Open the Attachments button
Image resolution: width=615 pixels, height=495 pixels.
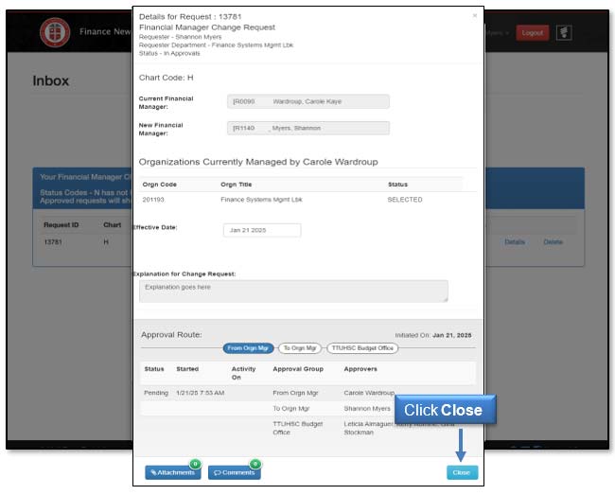click(172, 472)
